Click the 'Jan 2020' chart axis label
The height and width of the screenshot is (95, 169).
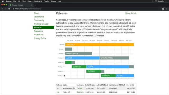point(92,40)
